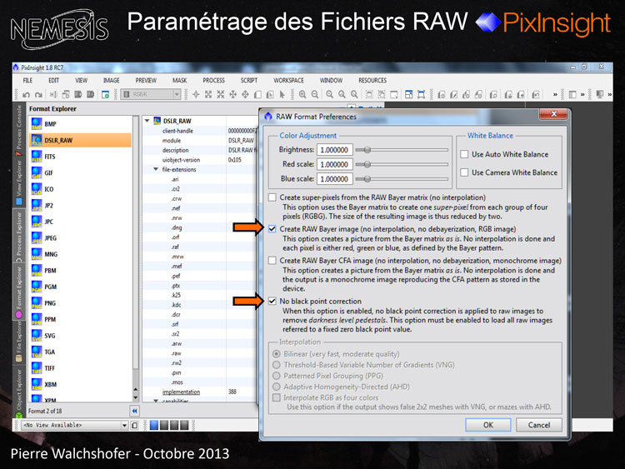Open the RESOURCES menu
This screenshot has height=469, width=625.
[372, 81]
